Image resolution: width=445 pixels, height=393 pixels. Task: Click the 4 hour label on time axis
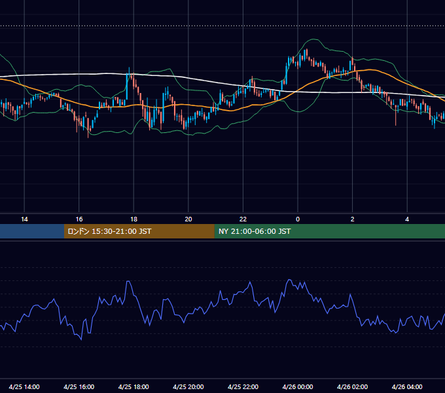point(407,219)
